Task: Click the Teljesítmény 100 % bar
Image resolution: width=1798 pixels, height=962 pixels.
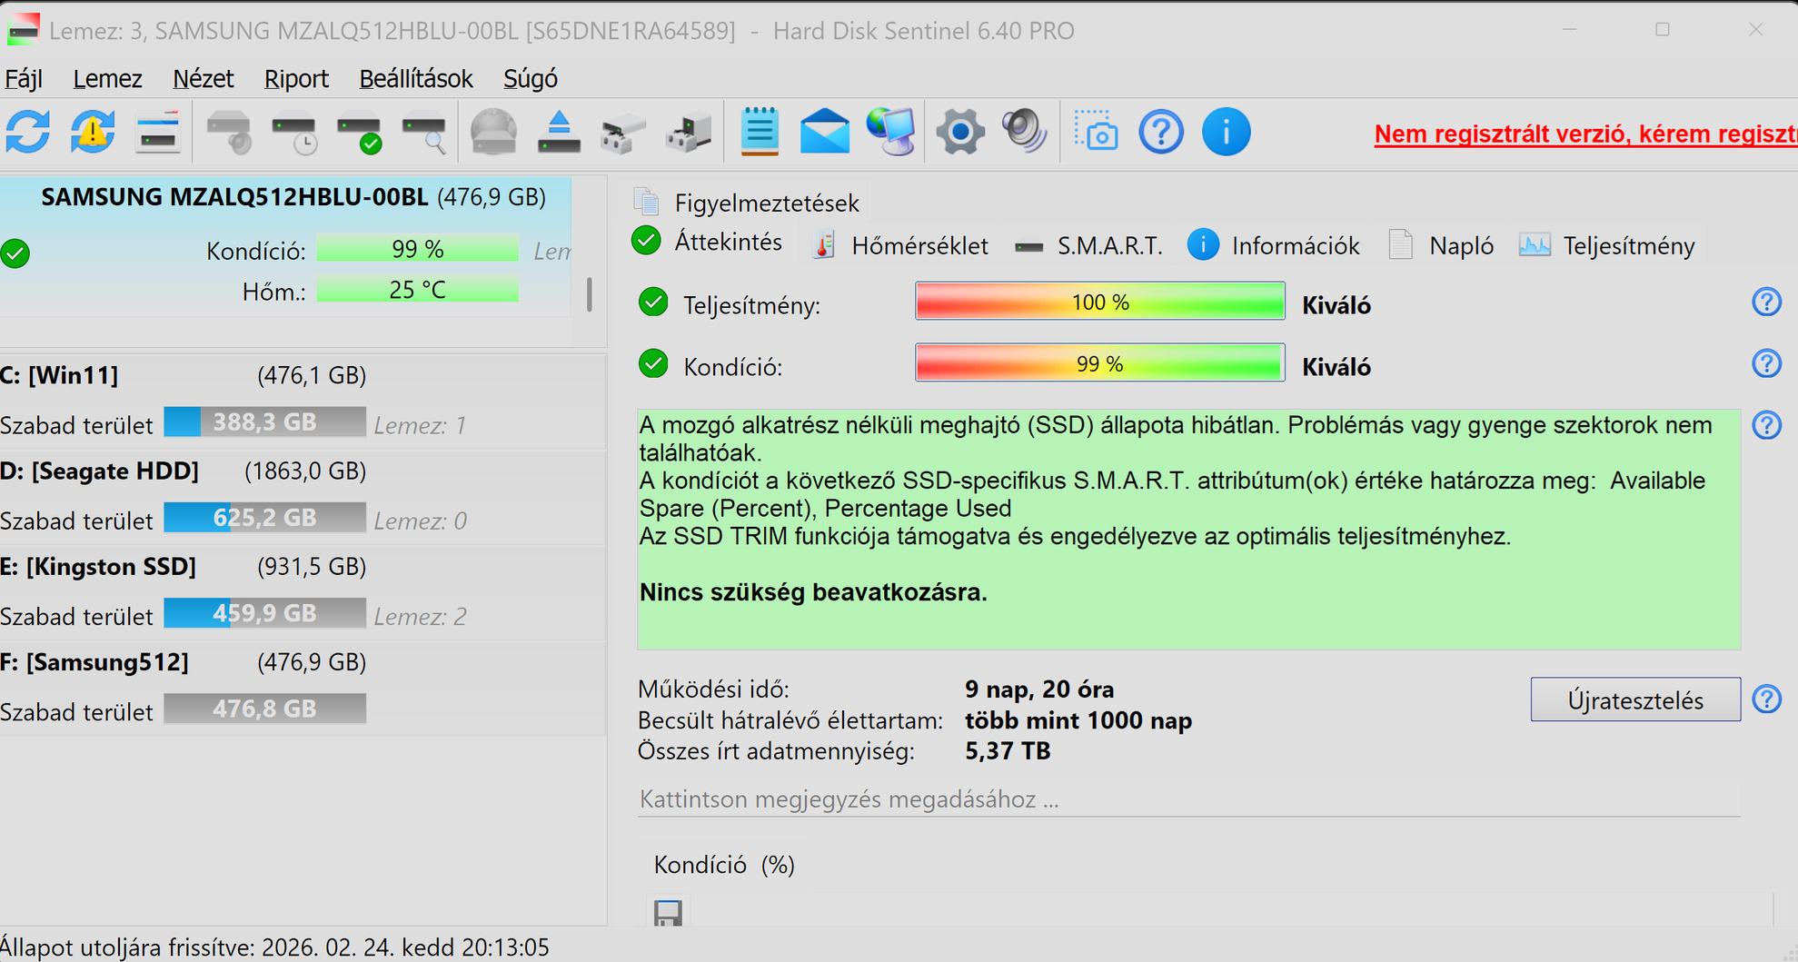Action: coord(1099,302)
